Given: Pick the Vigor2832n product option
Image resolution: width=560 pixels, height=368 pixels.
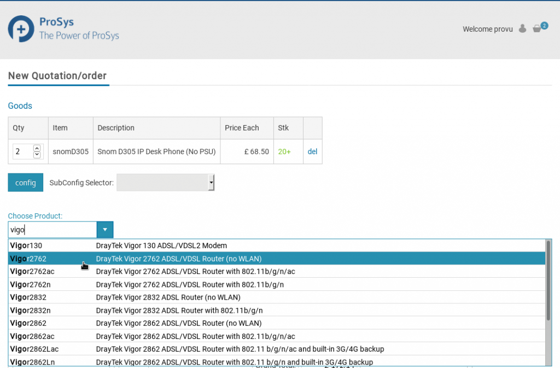Looking at the screenshot, I should (277, 310).
